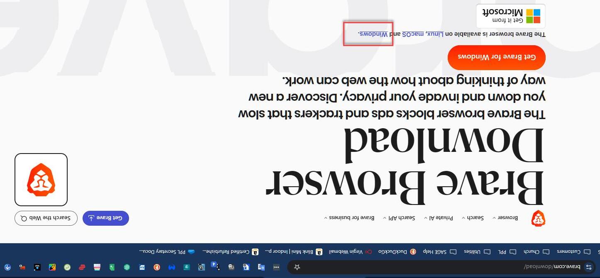Click the DuckDuckGo bookmark favicon
The height and width of the screenshot is (278, 600).
[413, 251]
